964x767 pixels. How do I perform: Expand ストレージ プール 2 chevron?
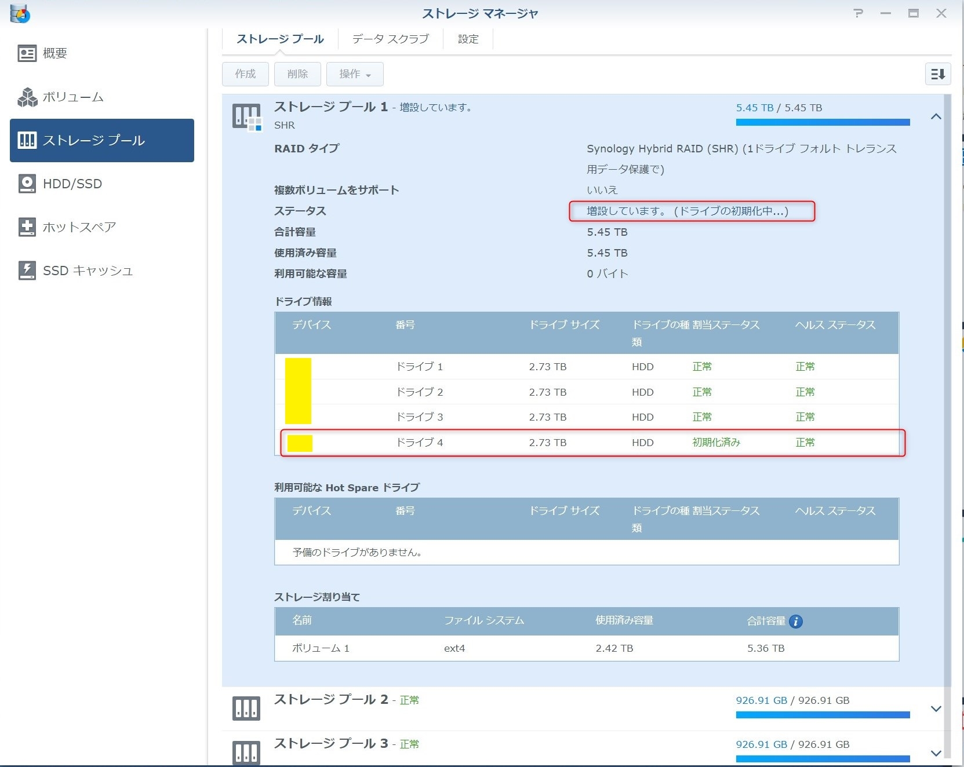pos(936,708)
